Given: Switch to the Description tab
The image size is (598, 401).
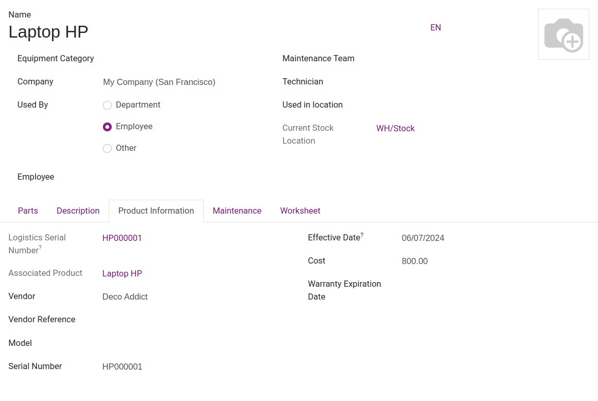Looking at the screenshot, I should pyautogui.click(x=78, y=211).
